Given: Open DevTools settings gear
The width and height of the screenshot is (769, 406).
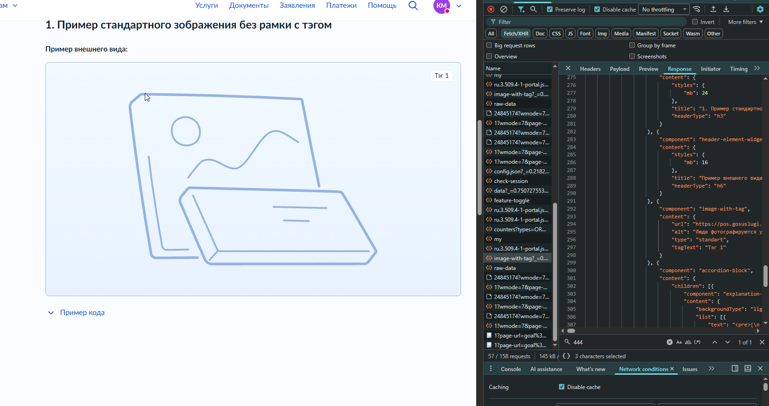Looking at the screenshot, I should [760, 9].
